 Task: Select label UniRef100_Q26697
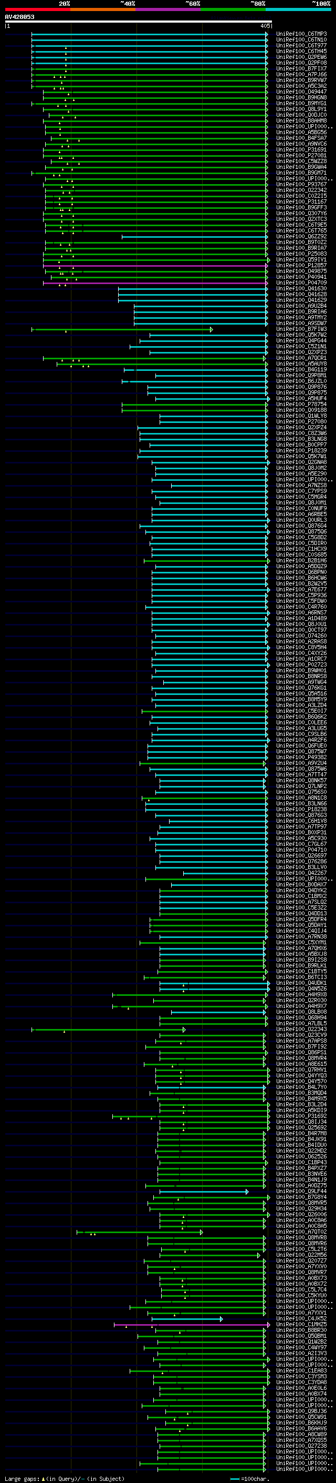pyautogui.click(x=301, y=855)
